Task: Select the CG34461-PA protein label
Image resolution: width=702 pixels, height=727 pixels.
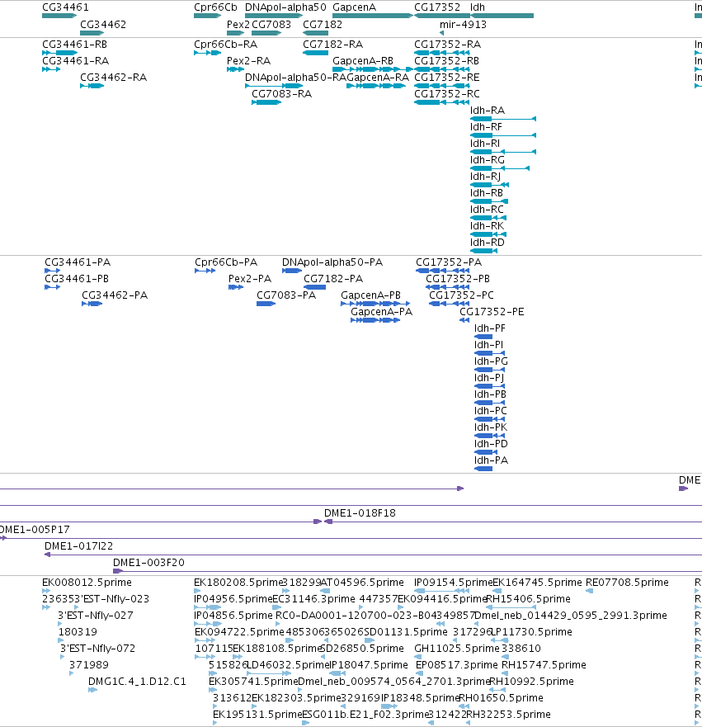Action: [x=78, y=262]
